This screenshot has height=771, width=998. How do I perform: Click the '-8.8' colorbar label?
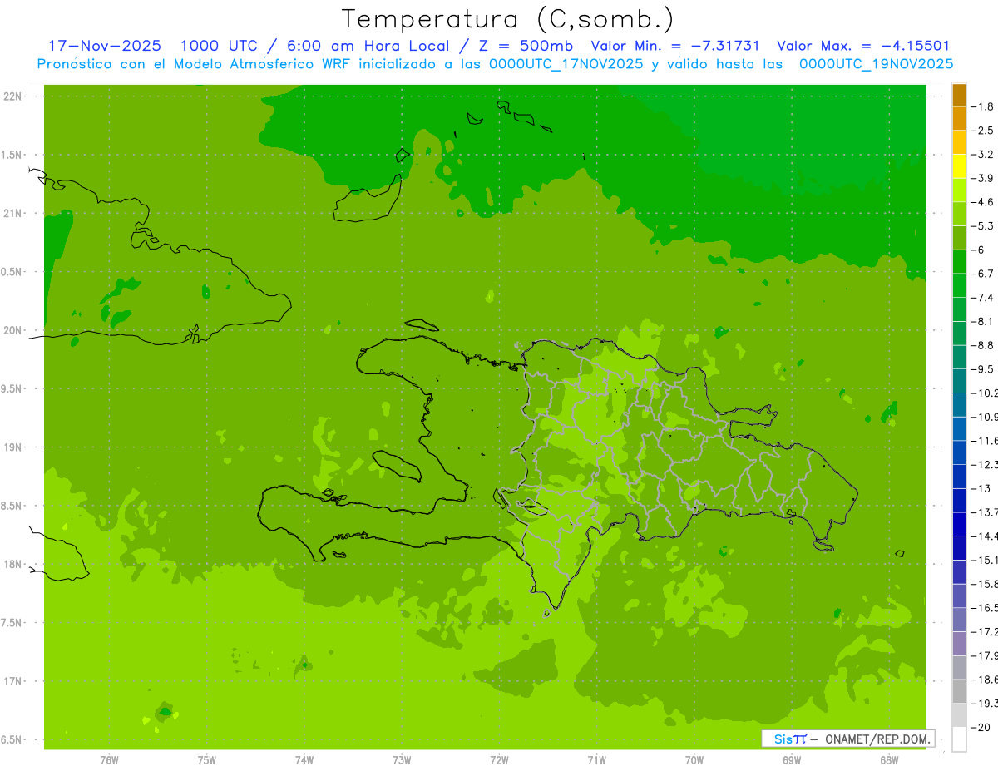(984, 345)
